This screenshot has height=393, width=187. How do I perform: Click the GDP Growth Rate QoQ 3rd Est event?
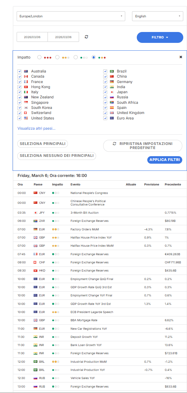click(91, 287)
